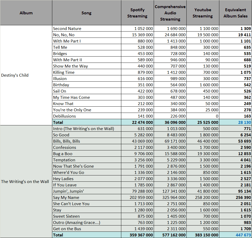The image size is (252, 238).
Task: Select audio streaming total 577 162 000
Action: [170, 235]
